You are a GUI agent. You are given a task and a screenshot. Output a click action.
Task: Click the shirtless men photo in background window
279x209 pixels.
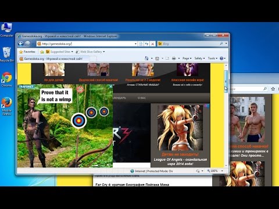click(248, 120)
